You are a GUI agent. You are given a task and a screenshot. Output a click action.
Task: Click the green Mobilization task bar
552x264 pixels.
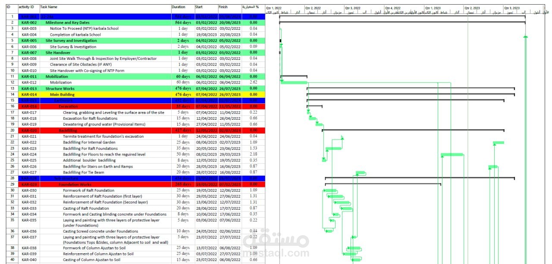[x=294, y=82]
